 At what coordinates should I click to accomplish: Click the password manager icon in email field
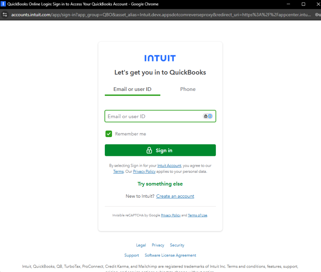click(208, 116)
